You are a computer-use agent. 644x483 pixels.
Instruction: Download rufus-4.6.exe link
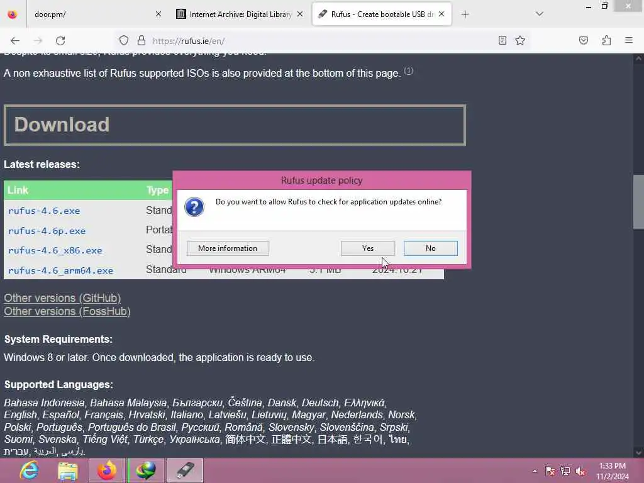(44, 211)
